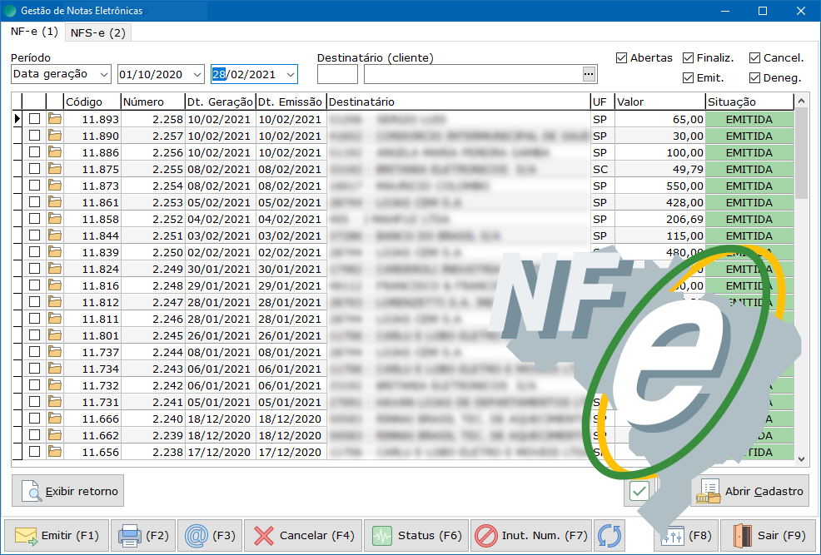Open the folder icon for código 11.861
This screenshot has width=821, height=555.
point(55,202)
